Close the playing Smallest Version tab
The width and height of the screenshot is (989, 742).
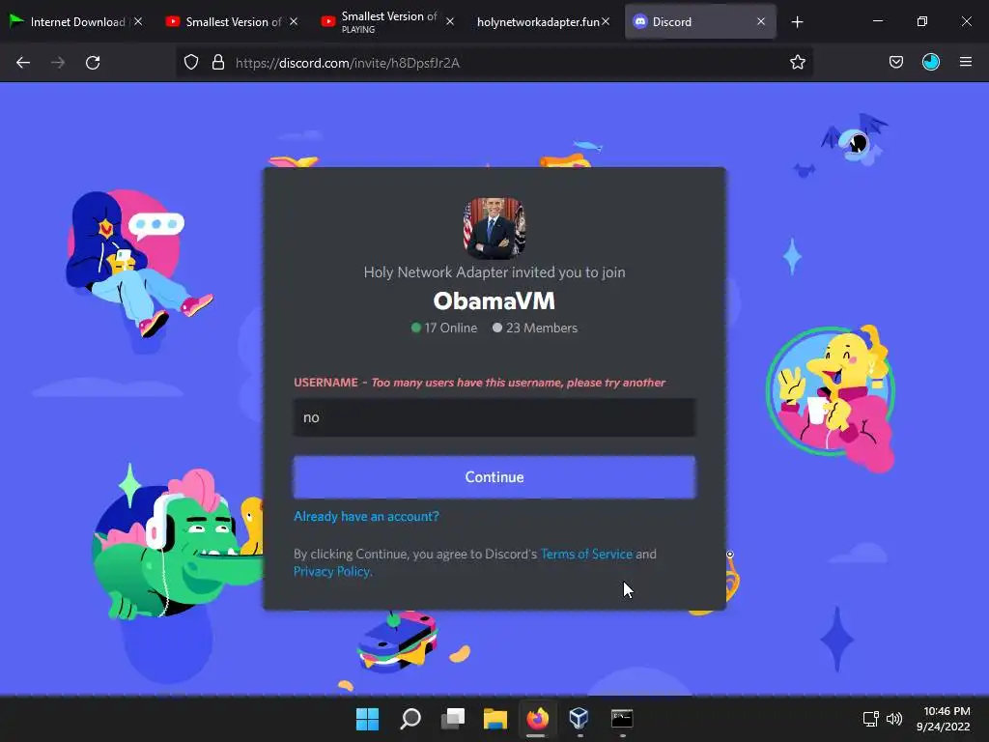tap(450, 21)
